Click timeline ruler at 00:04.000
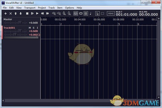This screenshot has width=162, height=108. tap(80, 19)
